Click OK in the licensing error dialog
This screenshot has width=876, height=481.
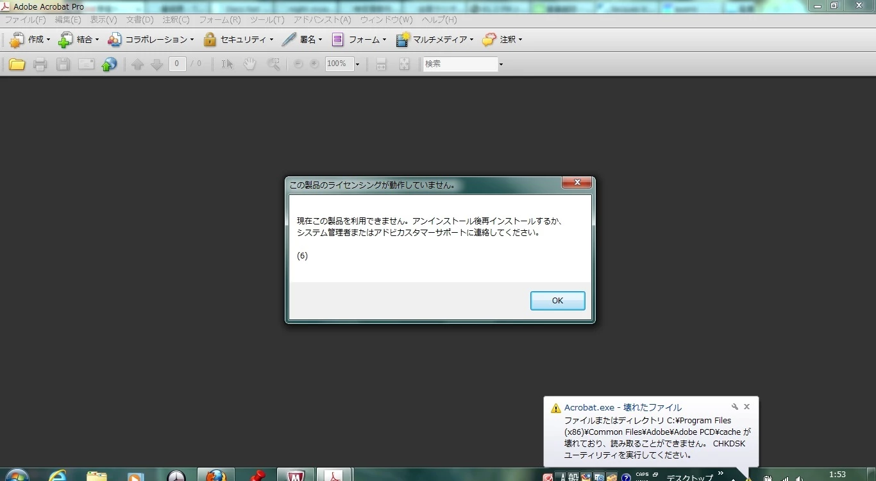(x=558, y=301)
